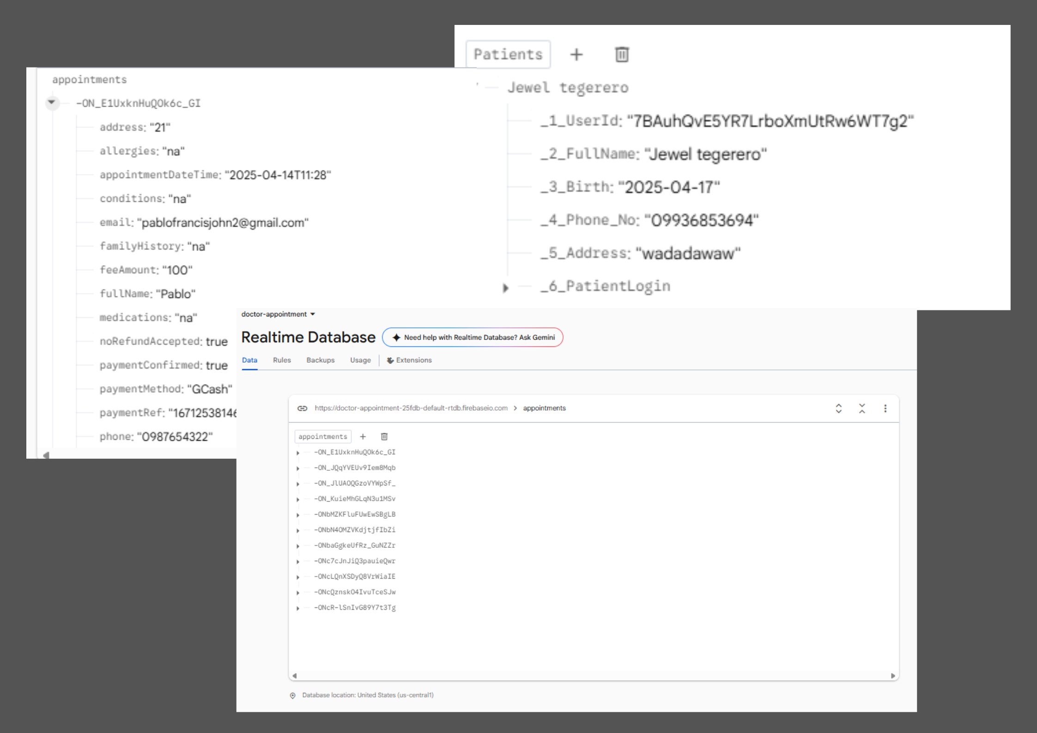The height and width of the screenshot is (733, 1037).
Task: Open the Extensions tab
Action: (409, 360)
